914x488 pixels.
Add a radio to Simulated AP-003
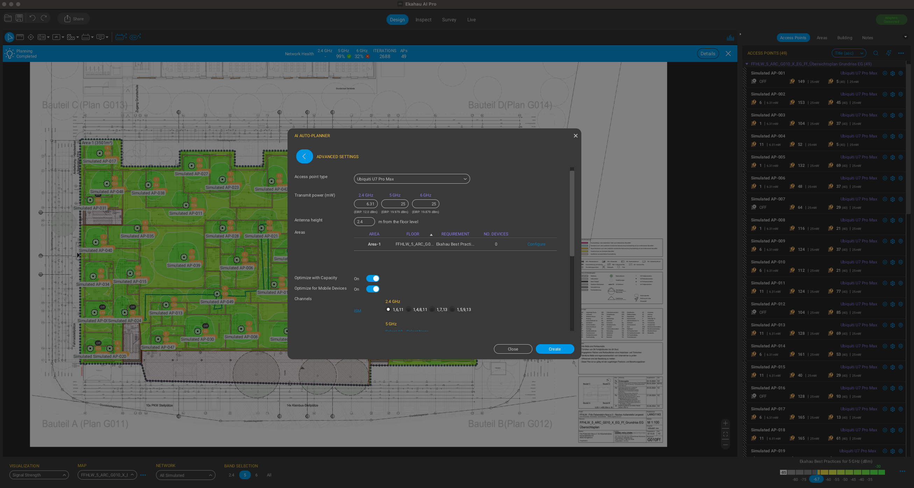coord(885,115)
